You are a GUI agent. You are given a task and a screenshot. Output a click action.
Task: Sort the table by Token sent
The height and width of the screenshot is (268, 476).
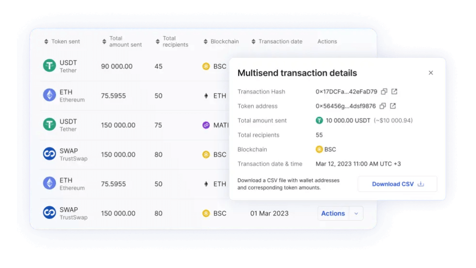pyautogui.click(x=46, y=41)
